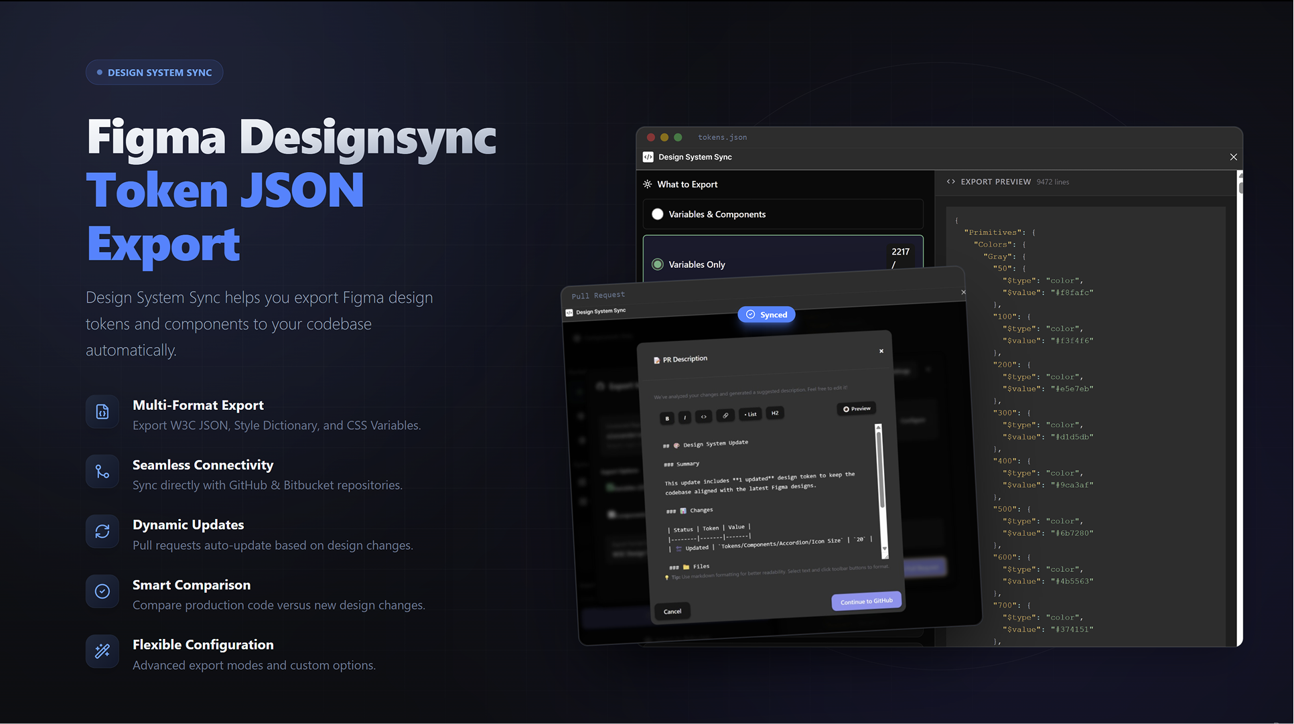Screen dimensions: 1294x724
Task: Insert a link using the chain icon
Action: 725,415
